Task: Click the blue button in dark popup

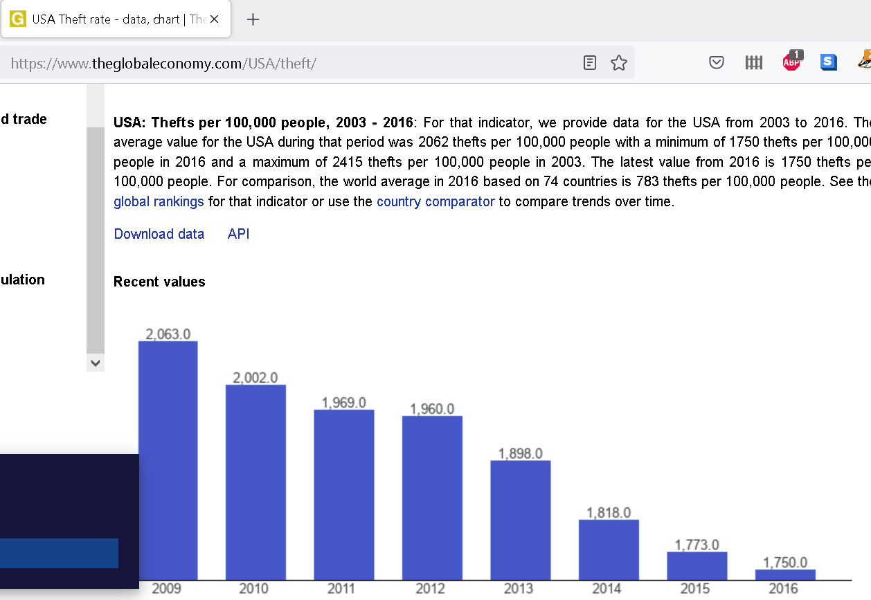Action: pos(59,553)
